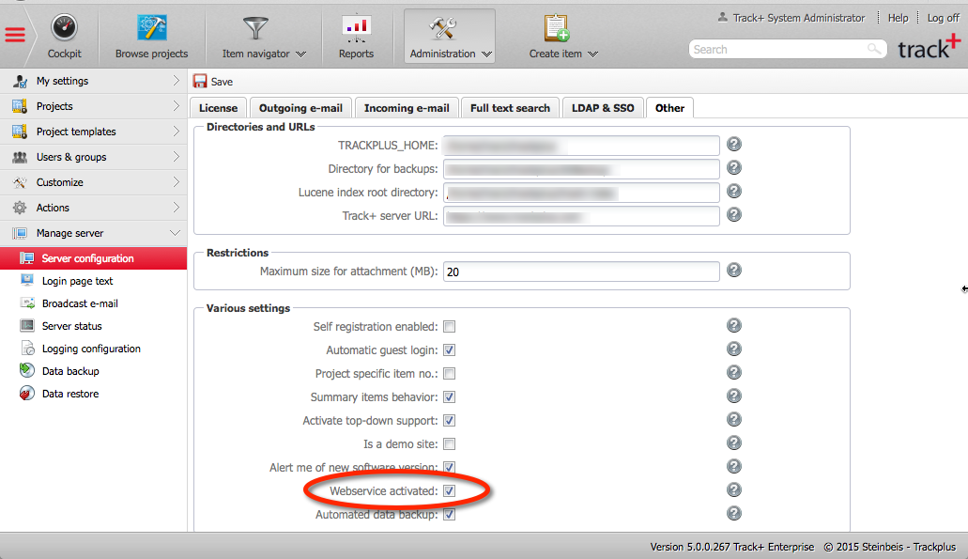Viewport: 968px width, 559px height.
Task: Switch to the LDAP & SSO tab
Action: pyautogui.click(x=603, y=107)
